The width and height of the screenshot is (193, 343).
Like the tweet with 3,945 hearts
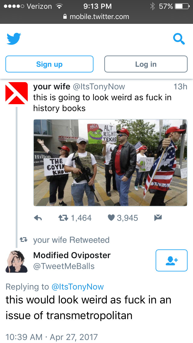point(123,218)
